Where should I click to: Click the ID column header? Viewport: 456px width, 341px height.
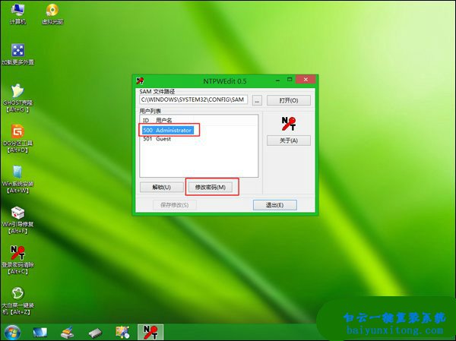[146, 120]
